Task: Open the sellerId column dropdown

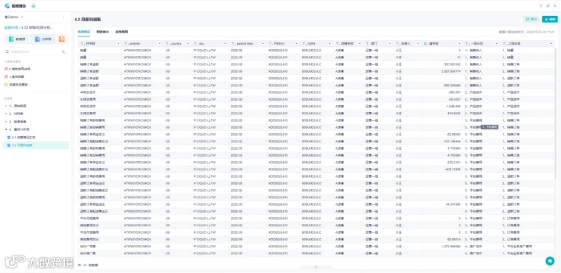Action: coord(159,44)
